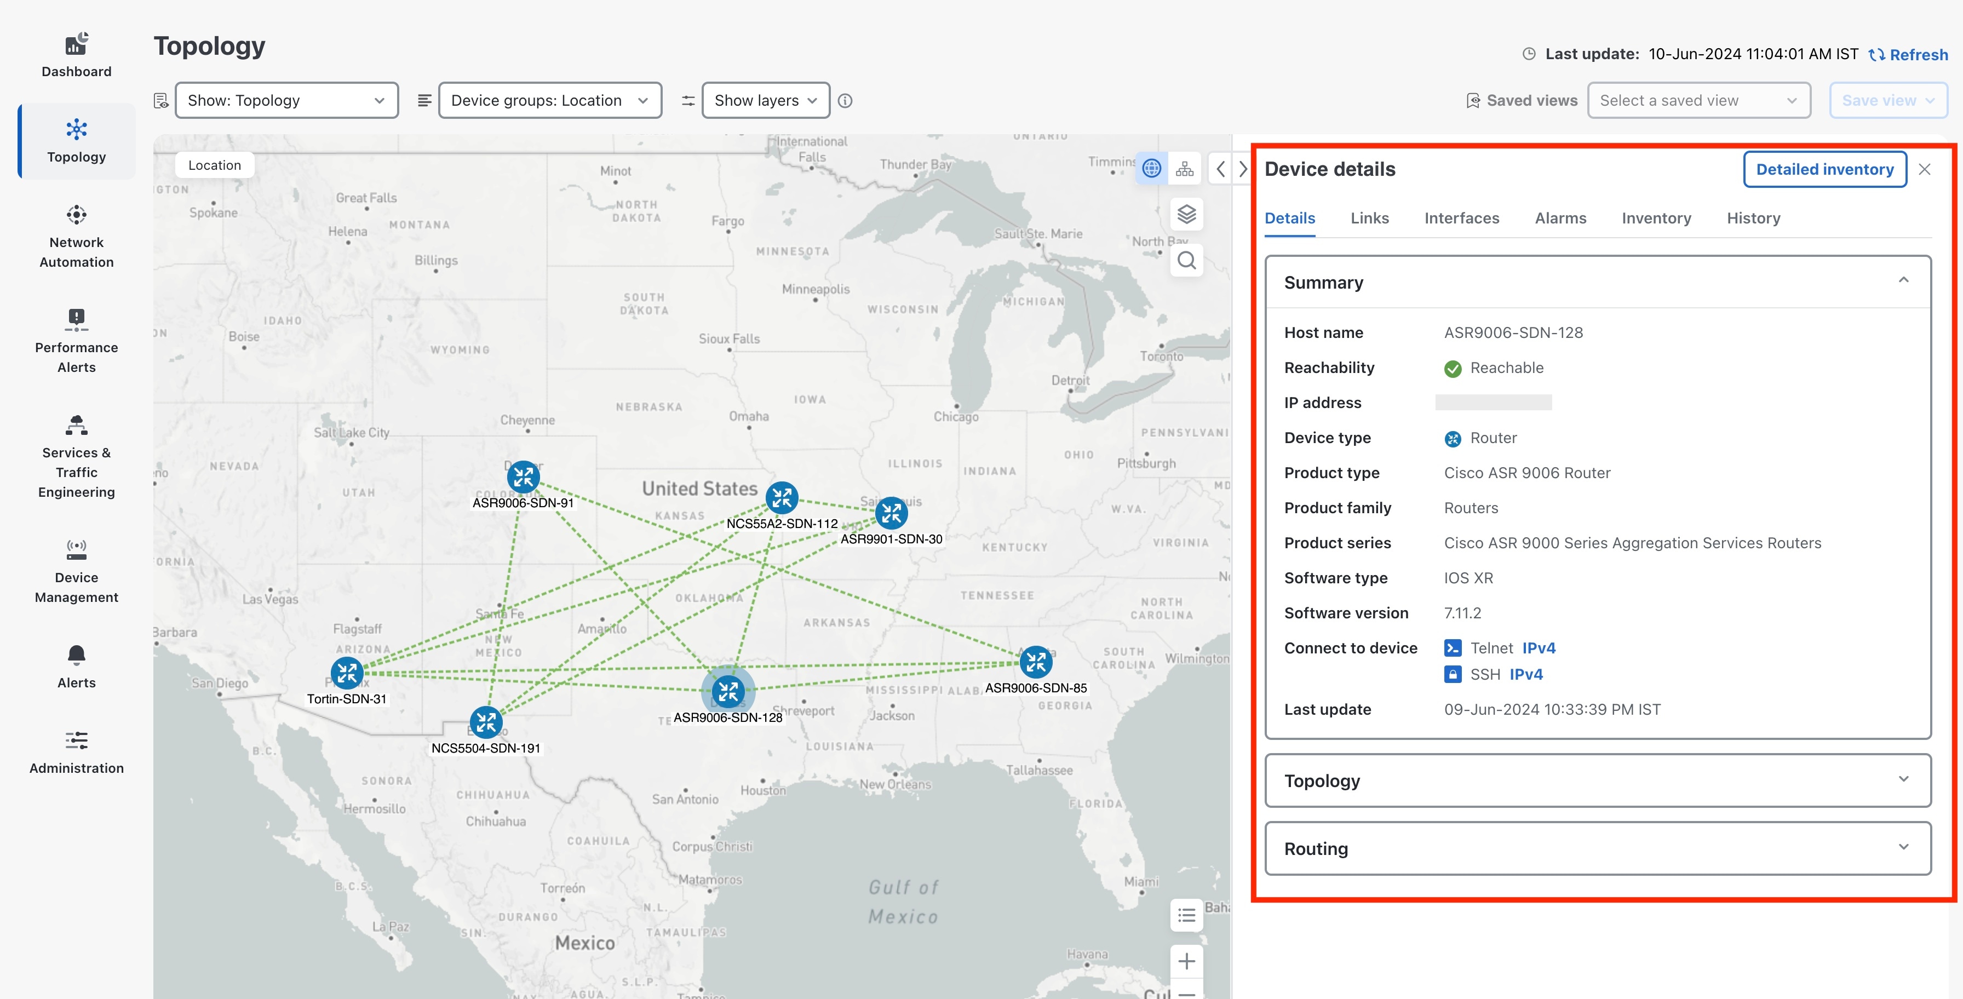Select device ASR9006-SDN-128 on map
The height and width of the screenshot is (999, 1963).
coord(728,691)
